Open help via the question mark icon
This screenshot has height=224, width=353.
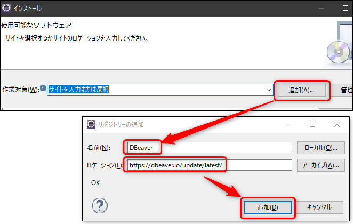click(x=100, y=205)
